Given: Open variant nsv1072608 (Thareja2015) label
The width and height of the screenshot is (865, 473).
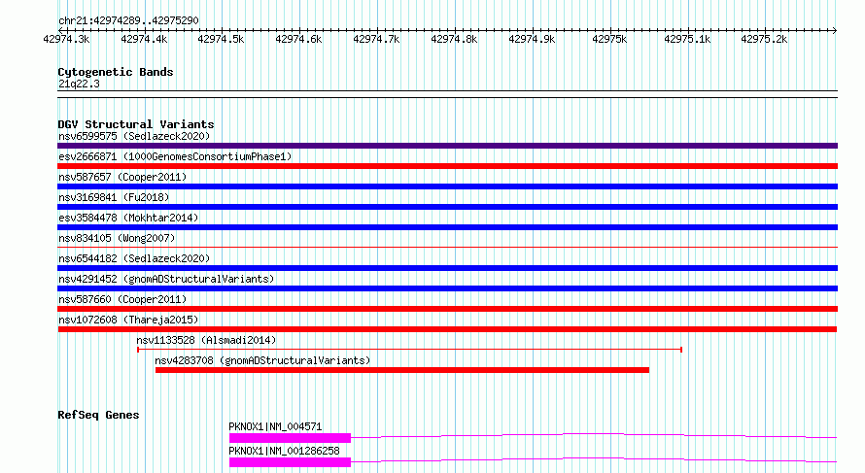Looking at the screenshot, I should 128,320.
